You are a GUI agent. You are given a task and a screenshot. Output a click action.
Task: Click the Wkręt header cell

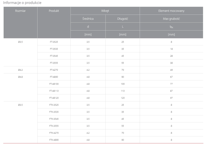(x=105, y=11)
